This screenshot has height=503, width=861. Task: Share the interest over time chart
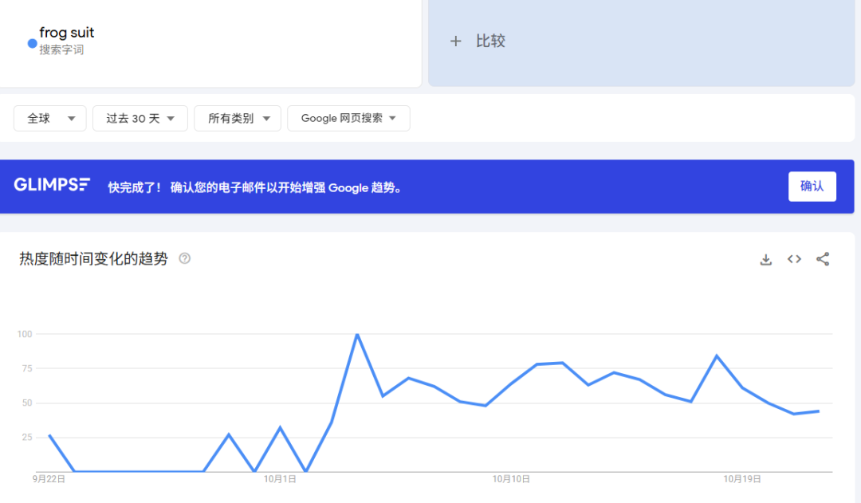[823, 259]
